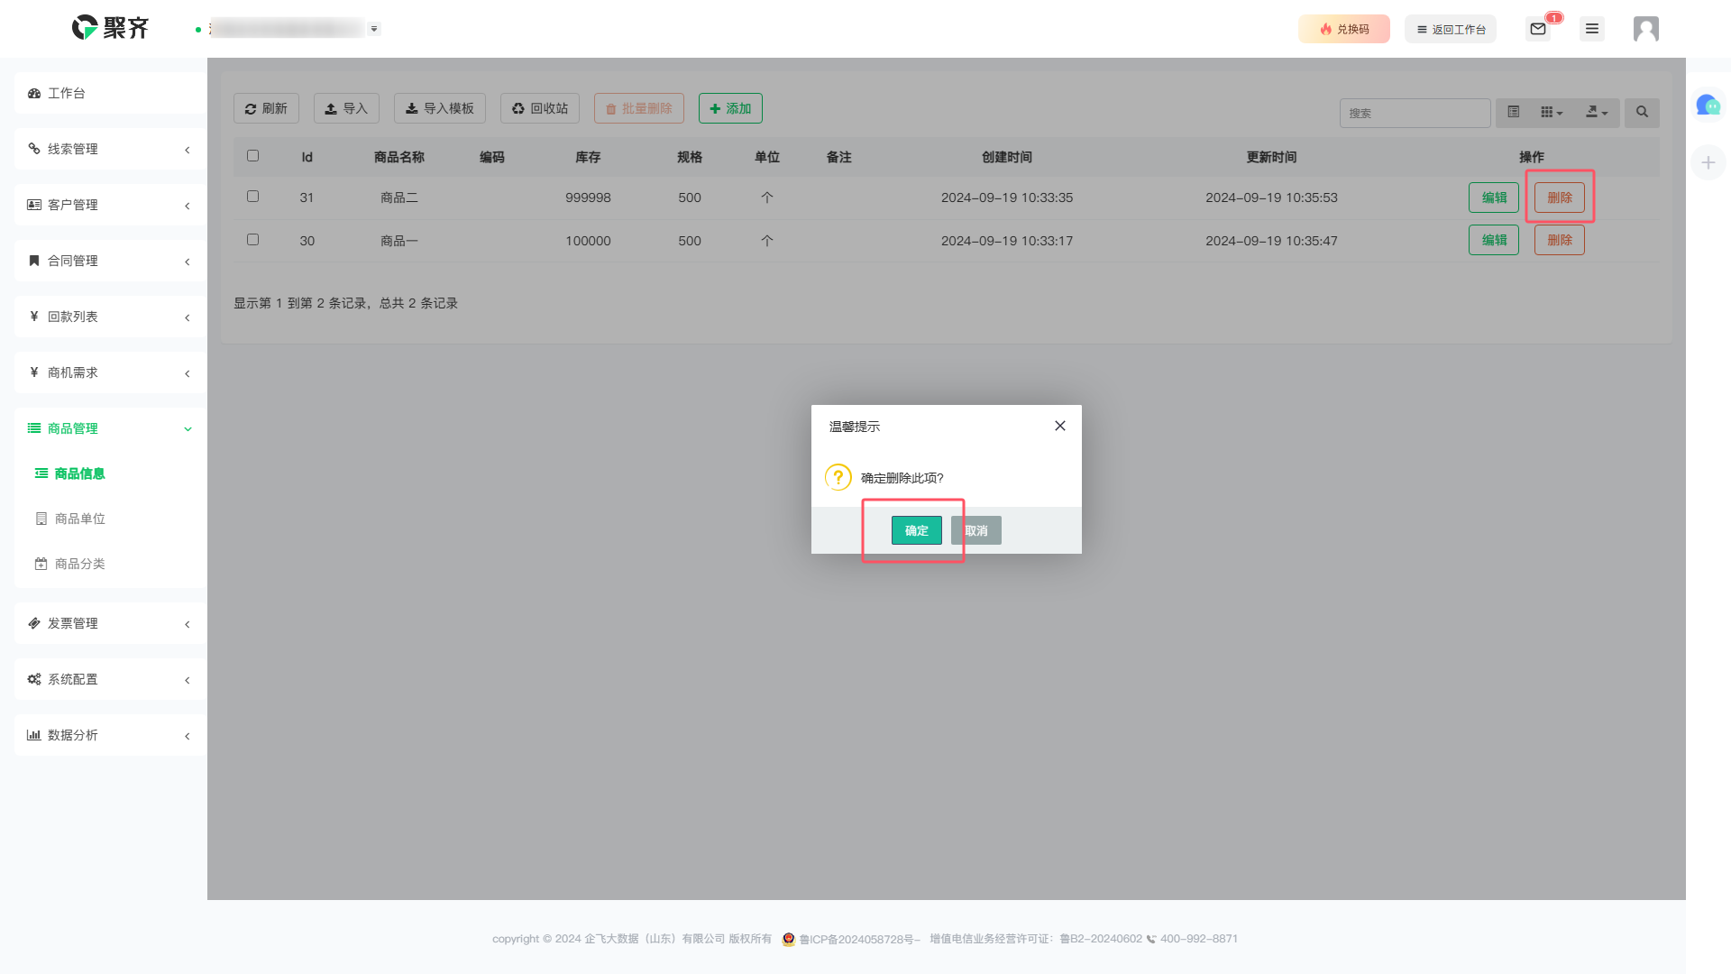Toggle card view list icon
Screen dimensions: 1731x974
tap(1514, 112)
